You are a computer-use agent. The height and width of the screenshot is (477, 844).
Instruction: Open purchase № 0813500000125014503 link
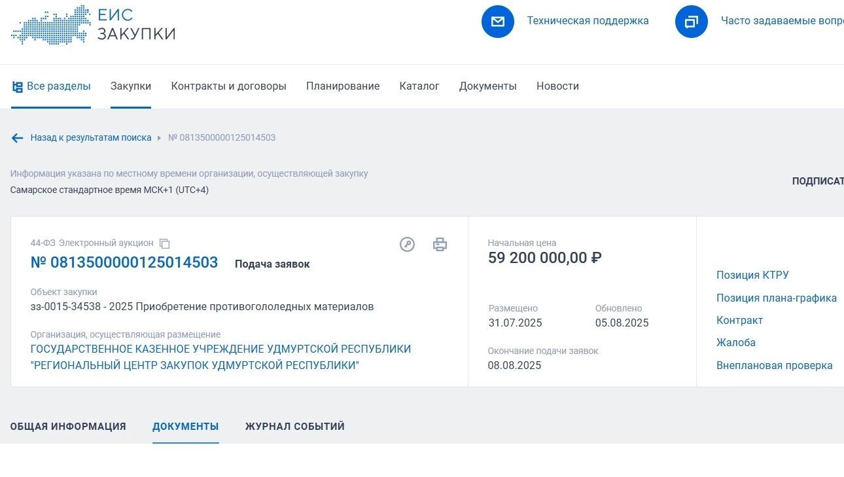(x=124, y=263)
